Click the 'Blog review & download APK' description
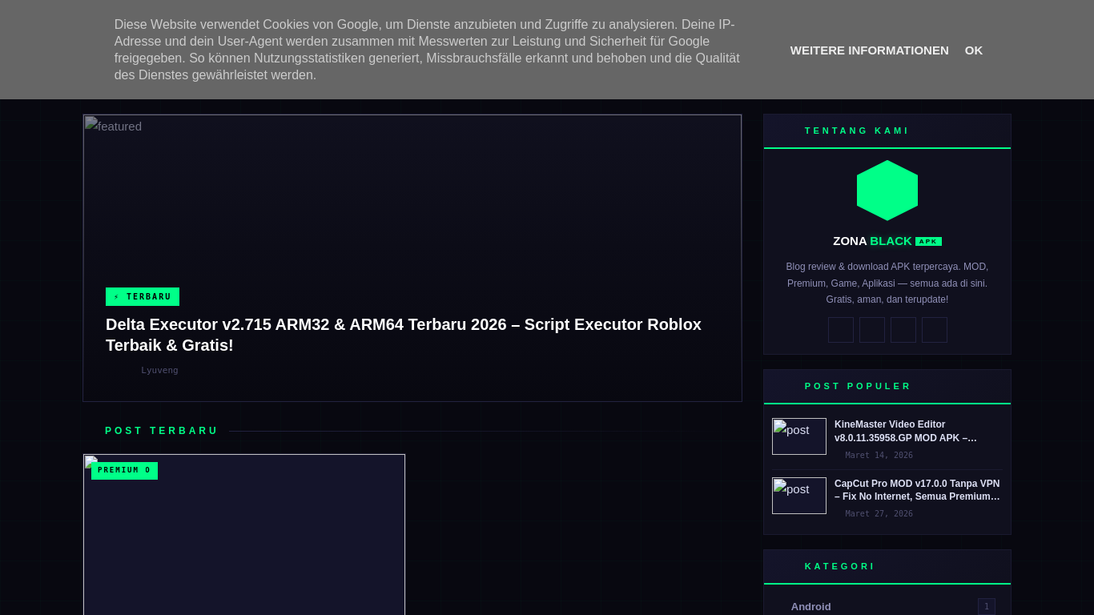 click(x=887, y=283)
